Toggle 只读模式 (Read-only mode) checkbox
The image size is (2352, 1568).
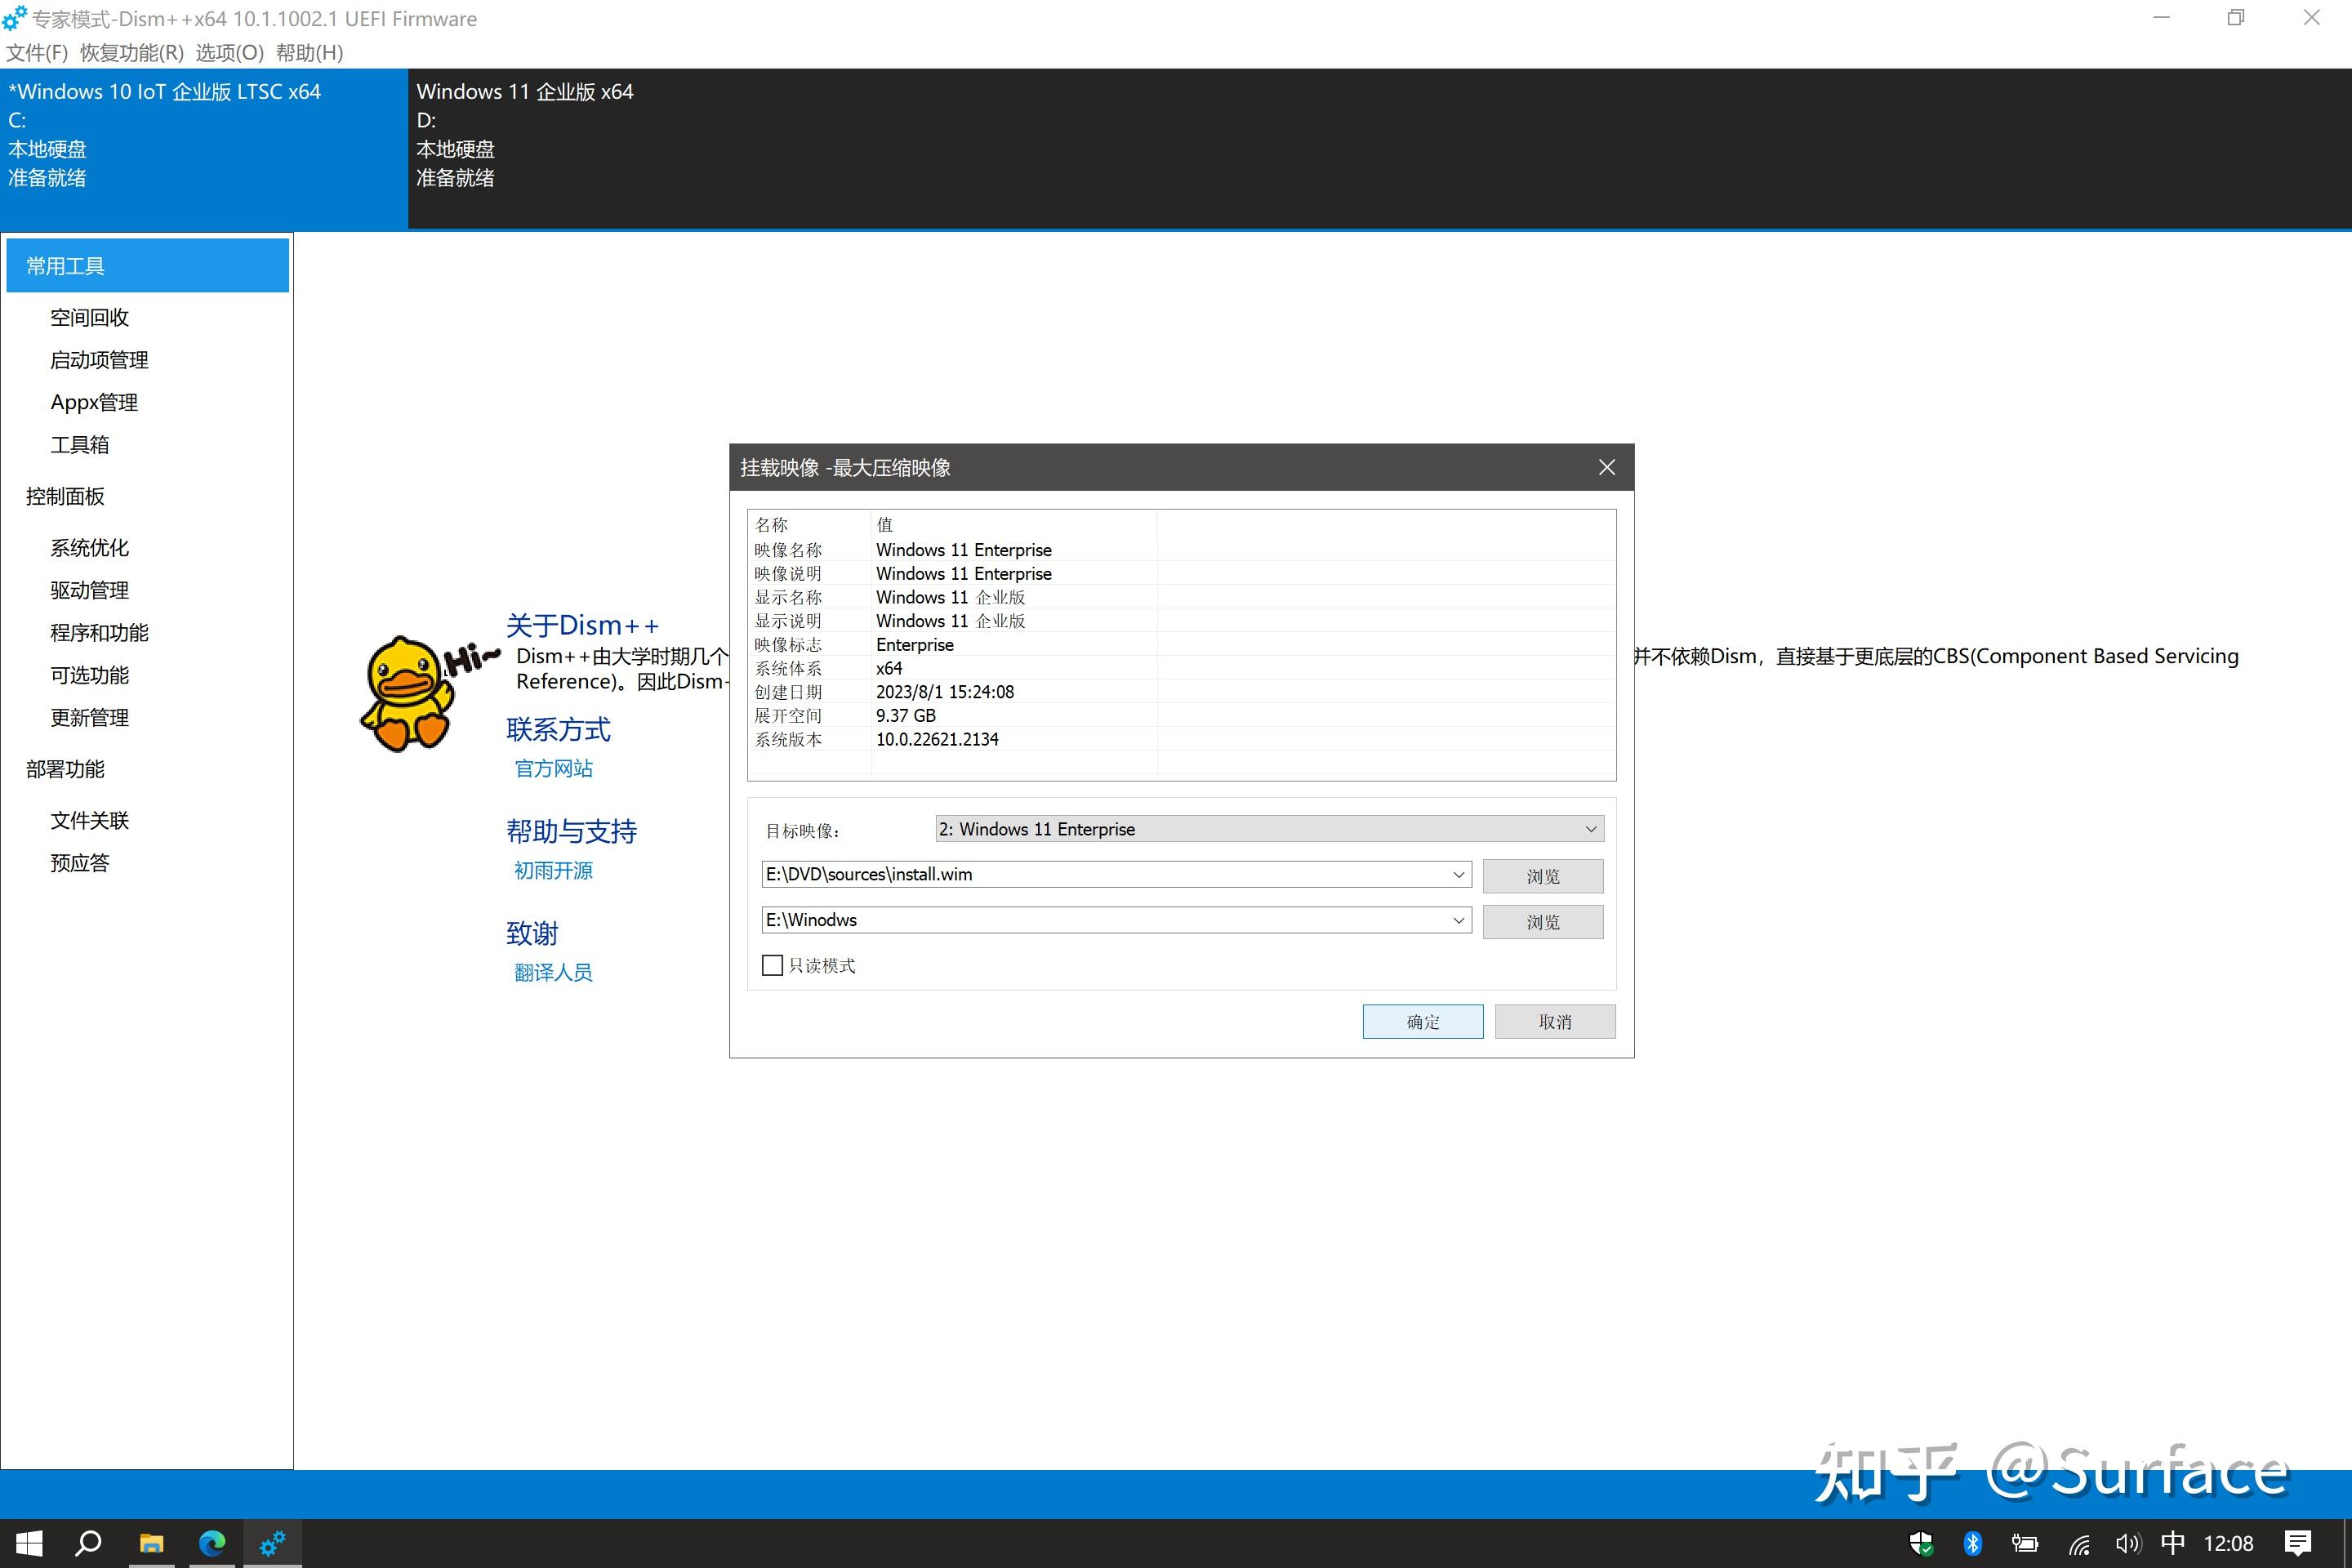click(772, 964)
